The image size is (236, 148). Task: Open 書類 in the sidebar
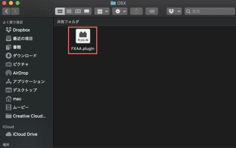tap(27, 47)
